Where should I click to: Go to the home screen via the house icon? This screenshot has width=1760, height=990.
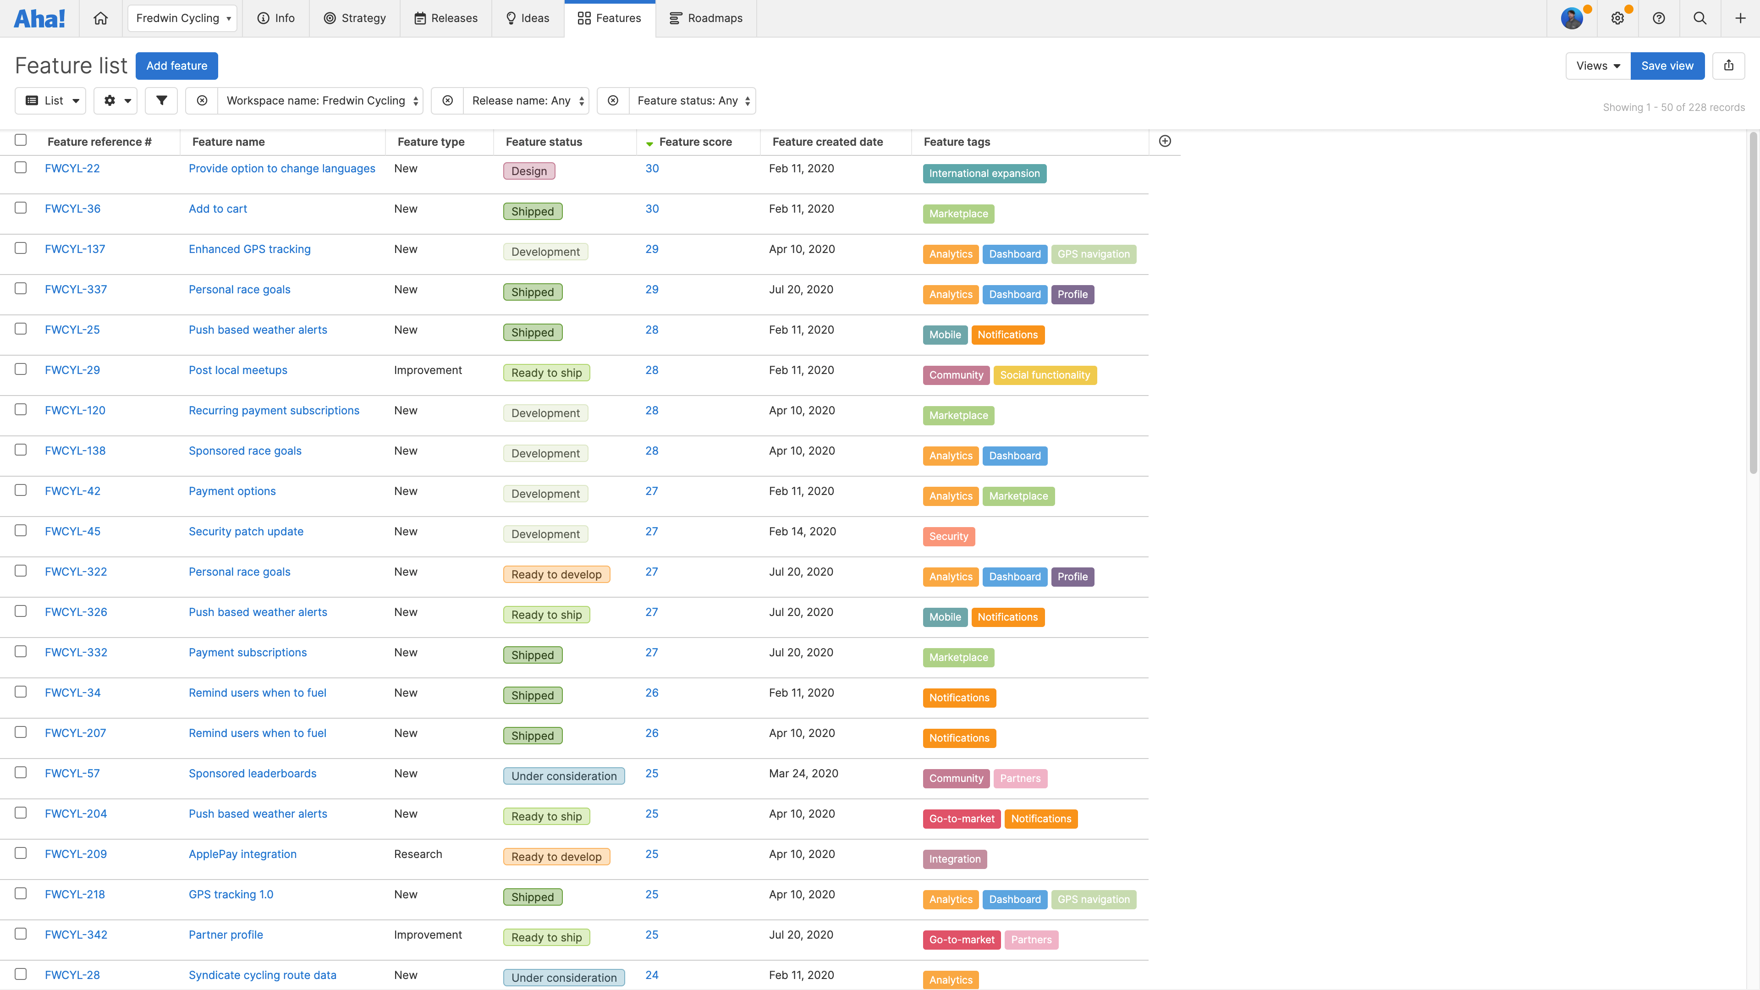tap(100, 18)
